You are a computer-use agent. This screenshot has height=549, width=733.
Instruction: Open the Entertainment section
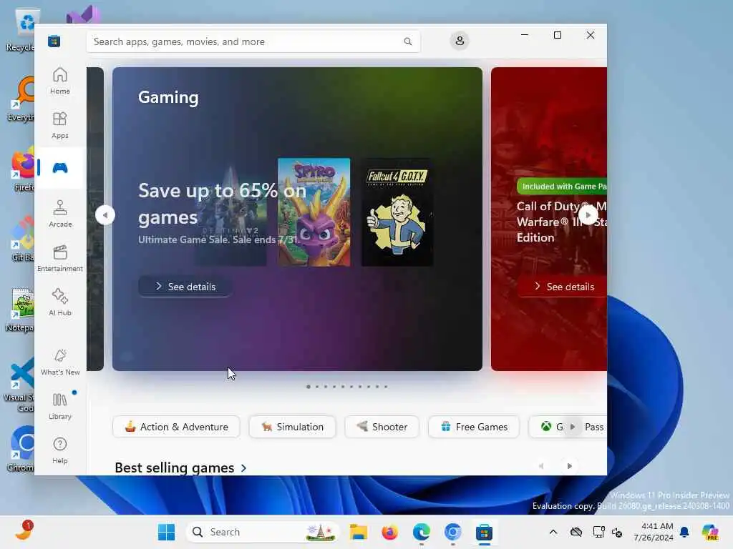coord(60,258)
